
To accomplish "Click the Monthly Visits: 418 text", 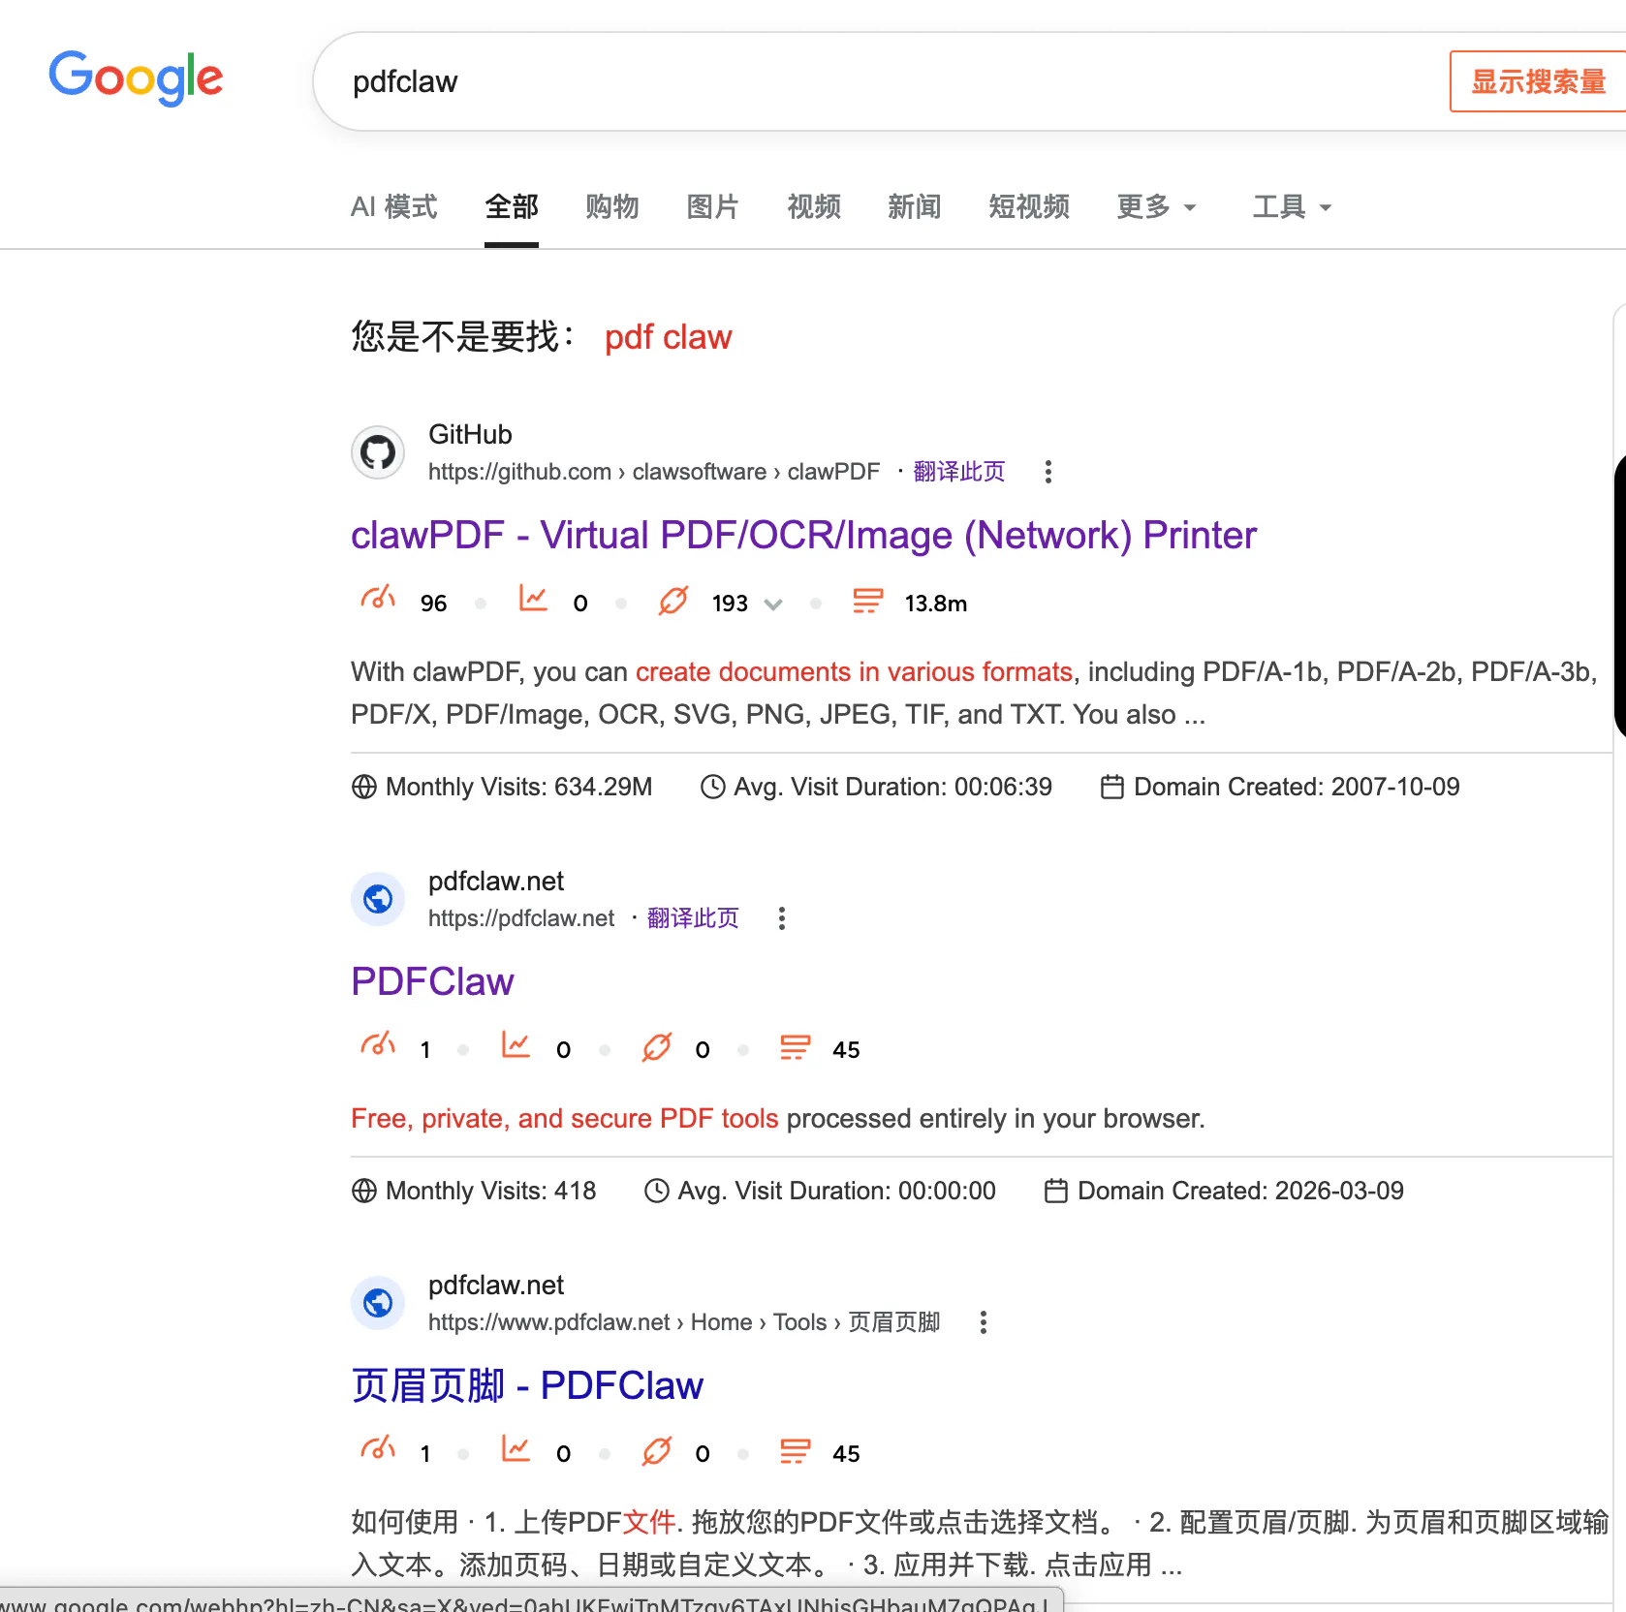I will click(491, 1191).
